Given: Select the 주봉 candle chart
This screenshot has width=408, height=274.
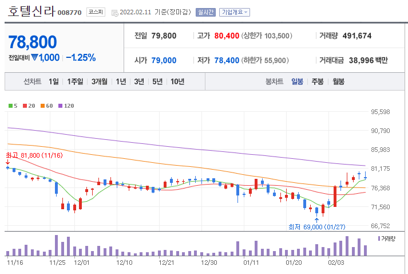Looking at the screenshot, I should (318, 81).
